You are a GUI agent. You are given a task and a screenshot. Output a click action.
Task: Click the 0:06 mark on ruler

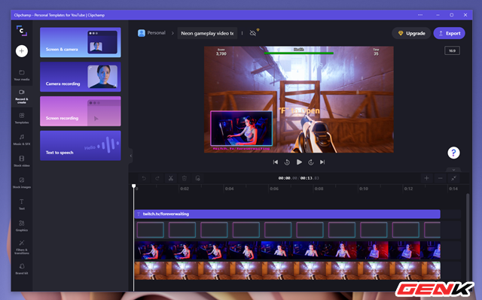(x=274, y=189)
